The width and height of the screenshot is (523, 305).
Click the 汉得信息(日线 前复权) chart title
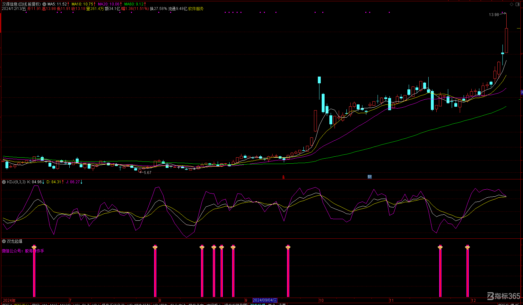[22, 4]
